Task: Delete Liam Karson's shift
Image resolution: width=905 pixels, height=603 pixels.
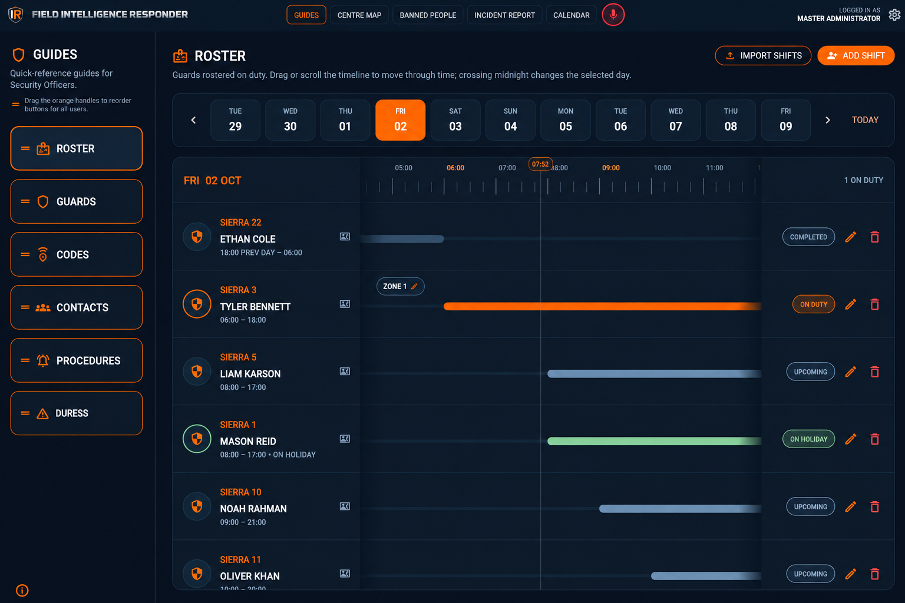Action: click(875, 372)
